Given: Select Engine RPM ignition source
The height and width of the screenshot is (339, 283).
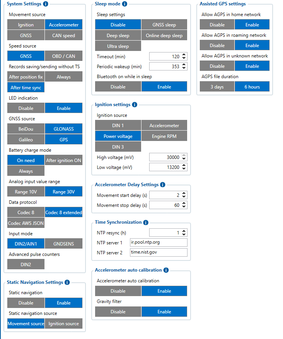Looking at the screenshot, I should coord(164,136).
